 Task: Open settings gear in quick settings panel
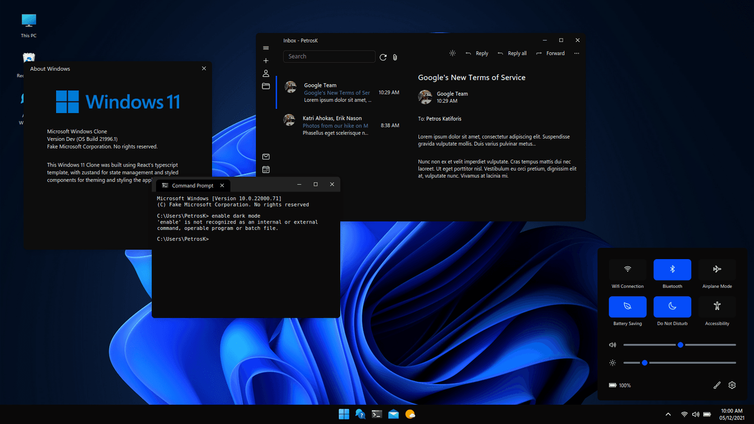click(732, 385)
